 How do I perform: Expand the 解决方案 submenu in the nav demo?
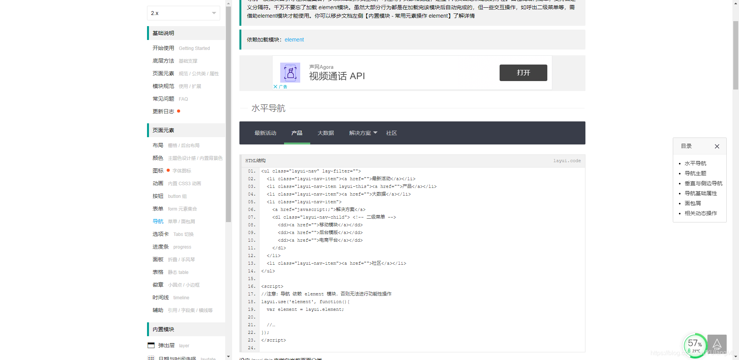point(361,133)
